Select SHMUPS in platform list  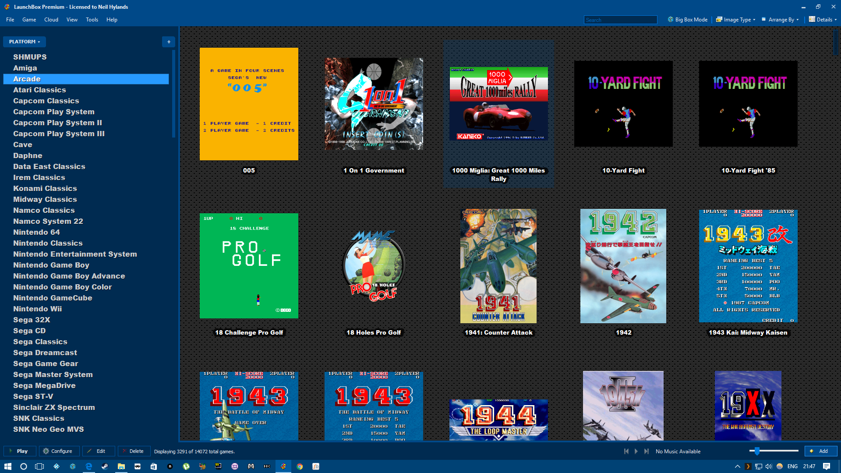30,57
